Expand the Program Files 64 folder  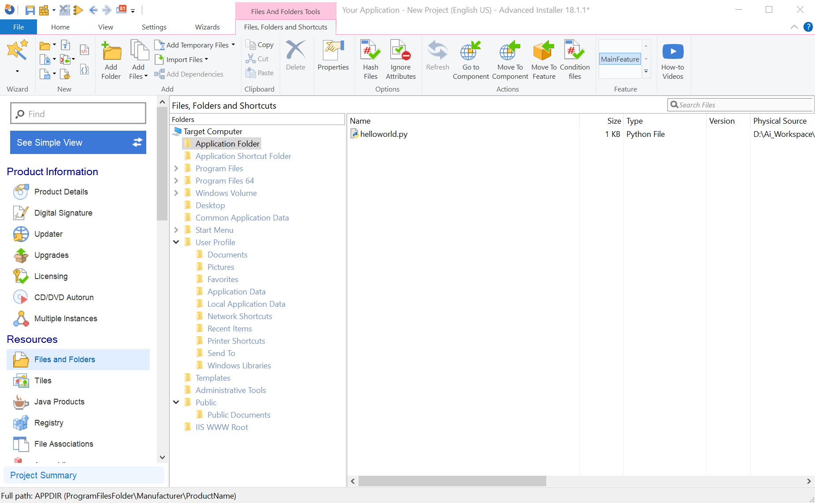(x=176, y=180)
